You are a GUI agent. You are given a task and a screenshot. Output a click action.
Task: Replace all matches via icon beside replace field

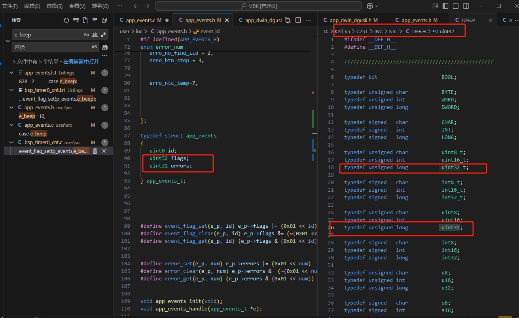(105, 47)
